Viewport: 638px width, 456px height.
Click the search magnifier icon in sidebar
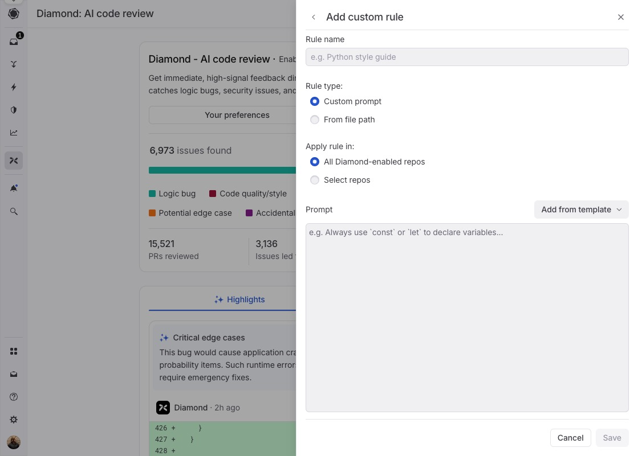coord(14,211)
